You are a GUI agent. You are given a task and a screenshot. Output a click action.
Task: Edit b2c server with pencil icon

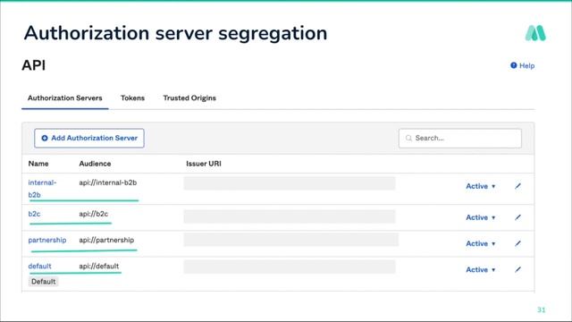pos(517,217)
